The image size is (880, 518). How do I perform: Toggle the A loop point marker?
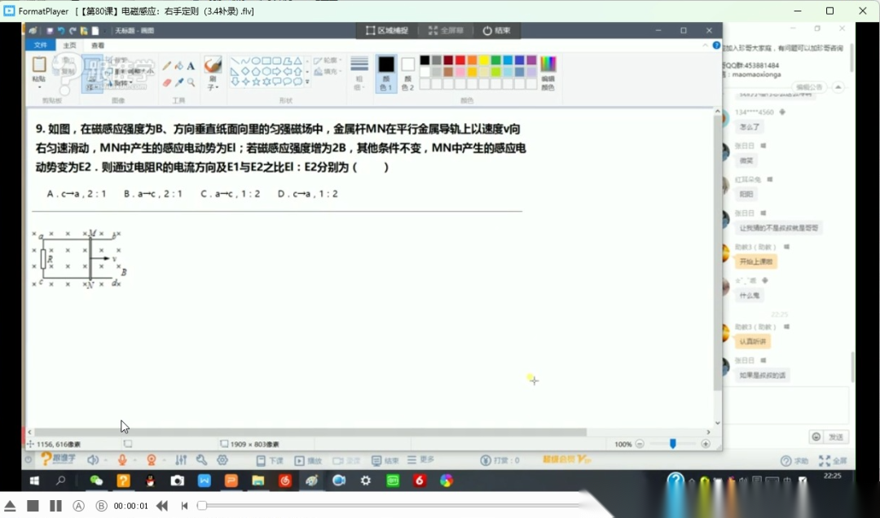(x=79, y=506)
